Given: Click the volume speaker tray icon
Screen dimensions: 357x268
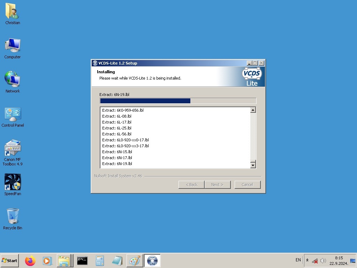Looking at the screenshot, I should [x=323, y=260].
